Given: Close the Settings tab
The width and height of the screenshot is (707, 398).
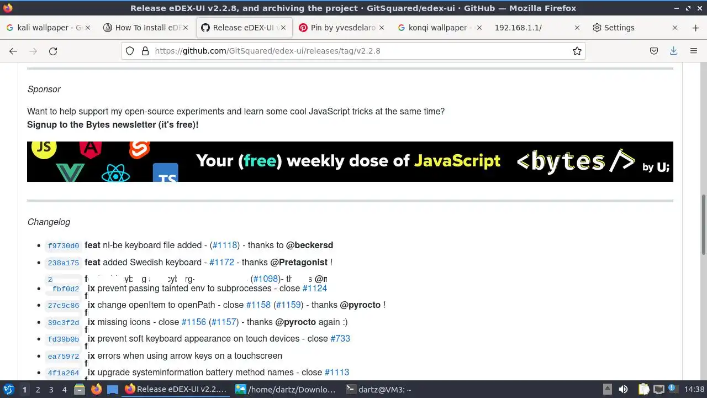Looking at the screenshot, I should [674, 28].
